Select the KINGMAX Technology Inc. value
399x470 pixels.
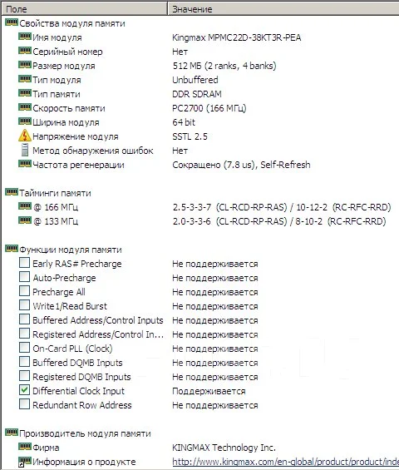[x=224, y=448]
